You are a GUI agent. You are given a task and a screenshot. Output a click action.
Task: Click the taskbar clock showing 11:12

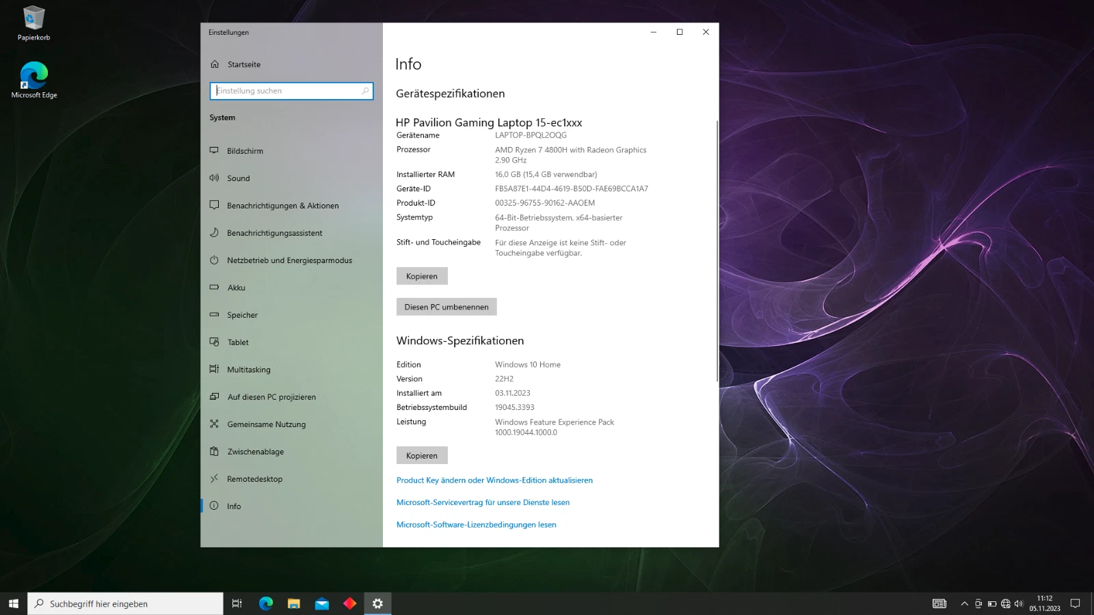[x=1045, y=603]
